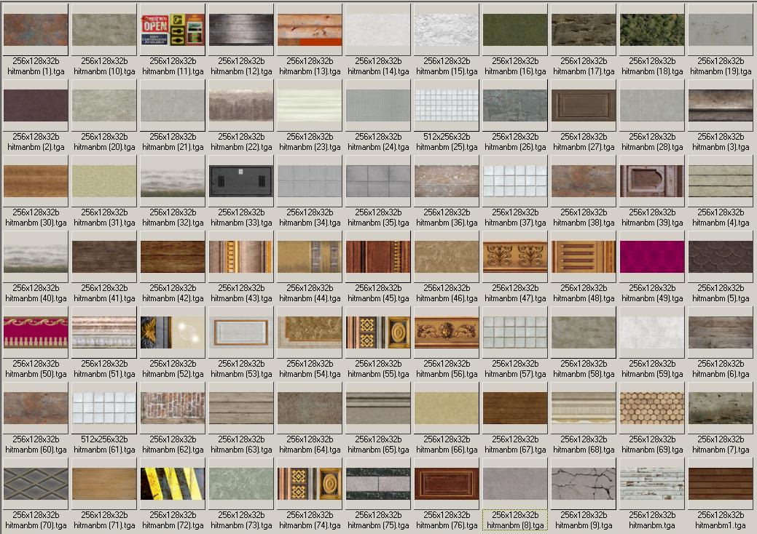This screenshot has height=534, width=757.
Task: Select hitmanbm (69).tga hexagon tile thumbnail
Action: coord(652,408)
